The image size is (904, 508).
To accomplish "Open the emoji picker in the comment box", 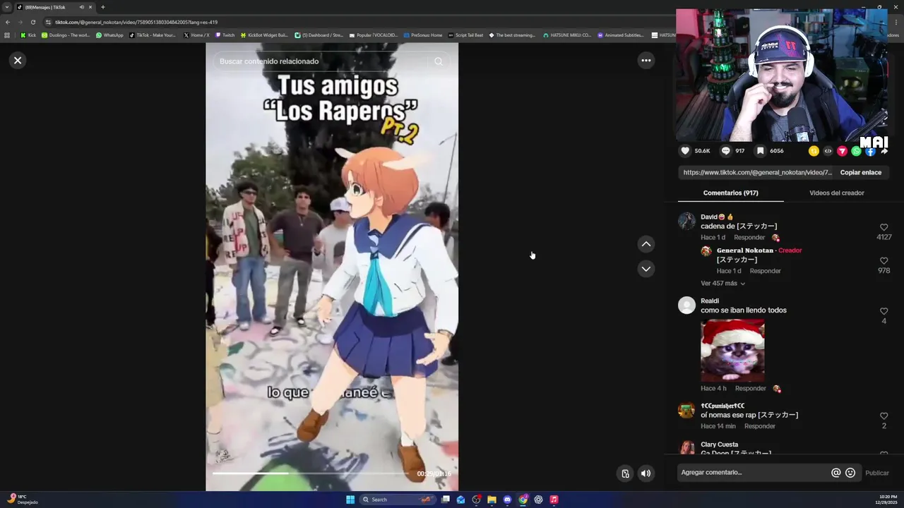I will click(850, 473).
